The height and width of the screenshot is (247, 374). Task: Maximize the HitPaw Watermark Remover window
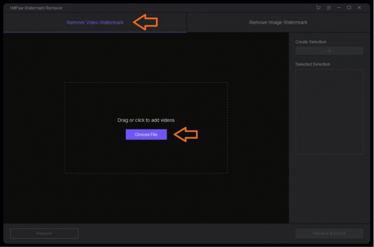(x=349, y=7)
